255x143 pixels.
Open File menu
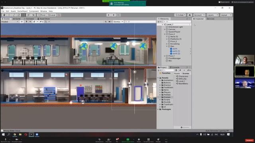[x=3, y=12]
